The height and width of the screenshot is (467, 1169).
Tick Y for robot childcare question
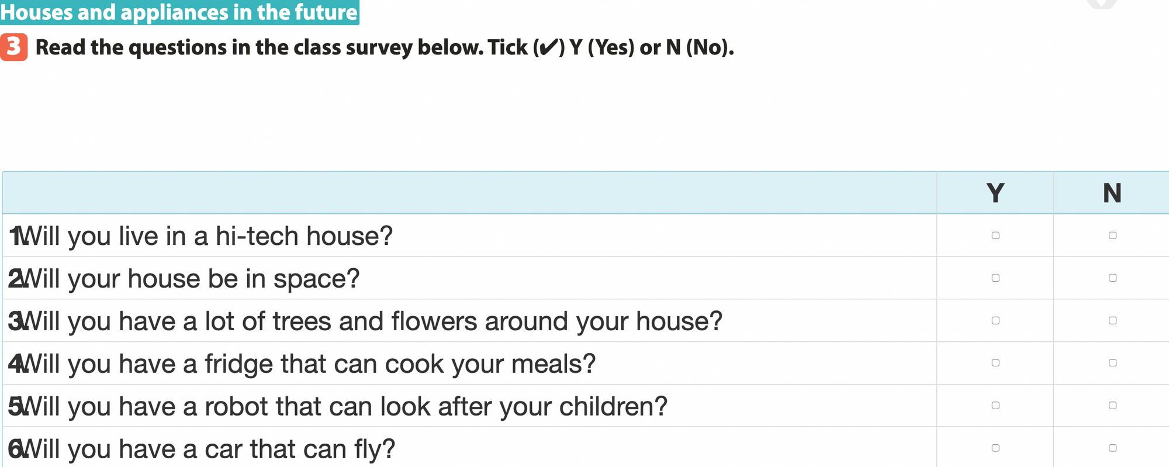point(995,406)
